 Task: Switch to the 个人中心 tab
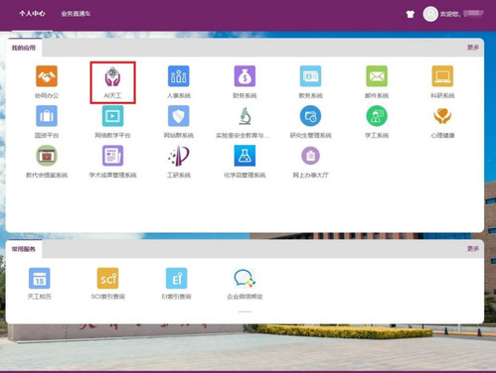click(x=32, y=14)
